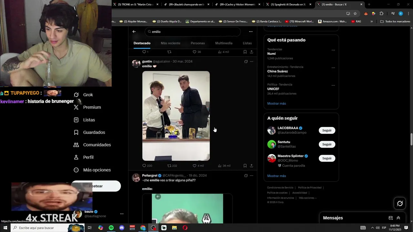The width and height of the screenshot is (413, 232).
Task: Open Premium in the X sidebar
Action: (87, 107)
